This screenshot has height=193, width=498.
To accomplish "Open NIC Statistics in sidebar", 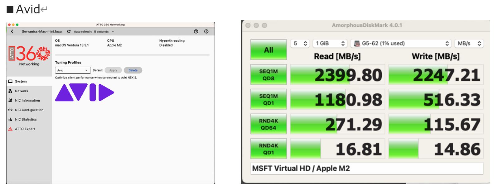I will [x=29, y=120].
